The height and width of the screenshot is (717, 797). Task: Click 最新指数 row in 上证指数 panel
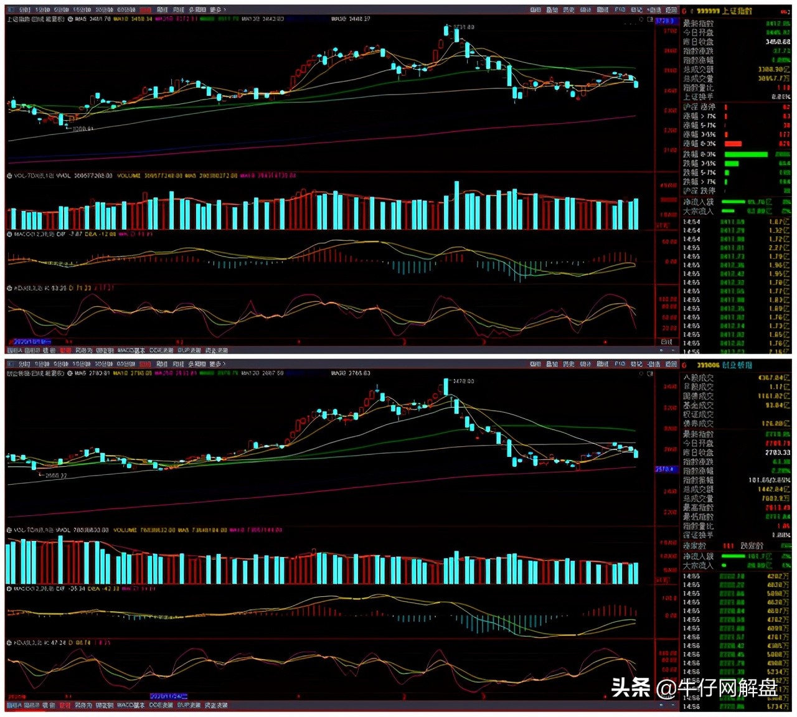(736, 24)
